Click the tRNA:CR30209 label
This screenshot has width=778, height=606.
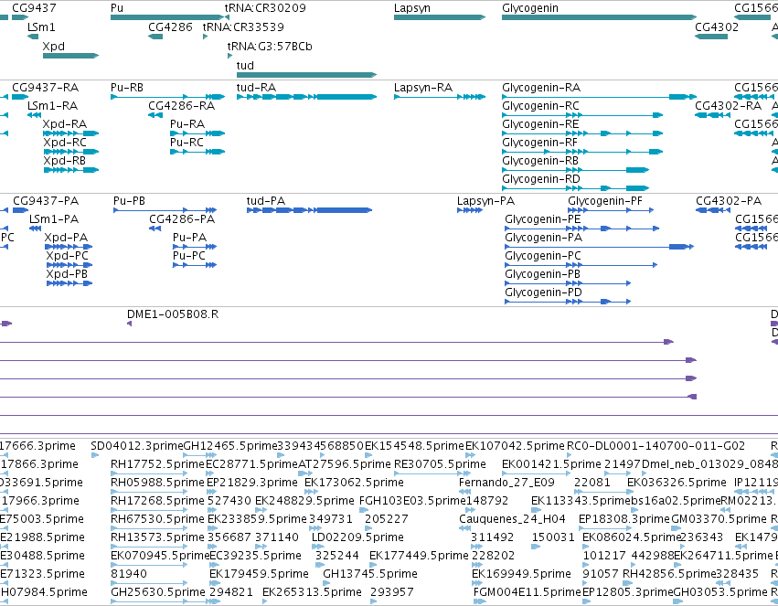click(265, 8)
